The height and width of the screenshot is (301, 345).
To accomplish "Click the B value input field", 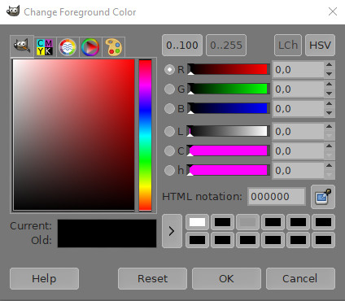I will [298, 109].
